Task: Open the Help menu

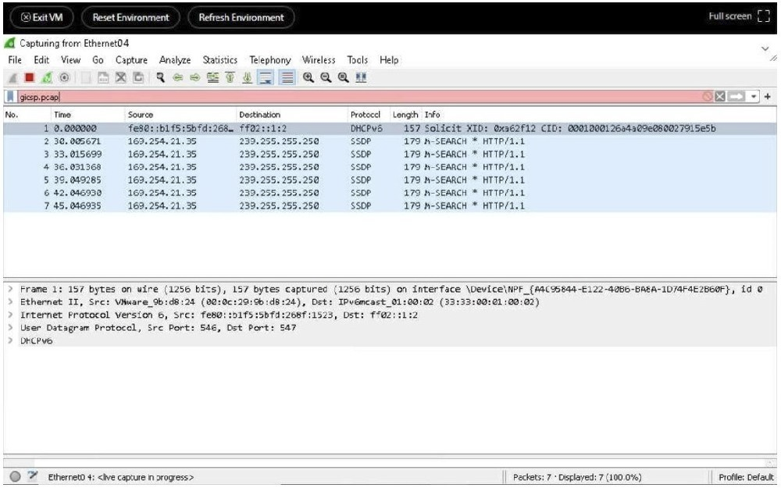Action: (x=389, y=60)
